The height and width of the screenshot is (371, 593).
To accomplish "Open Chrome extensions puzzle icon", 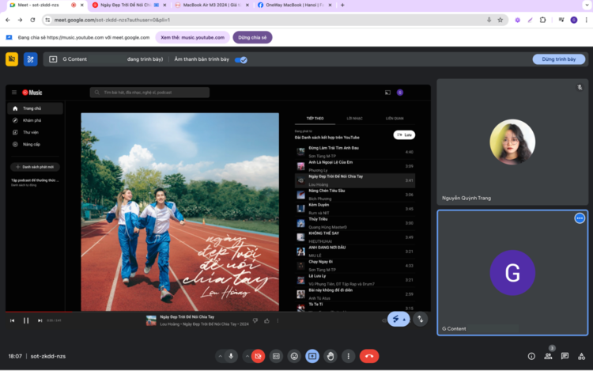I will 542,20.
